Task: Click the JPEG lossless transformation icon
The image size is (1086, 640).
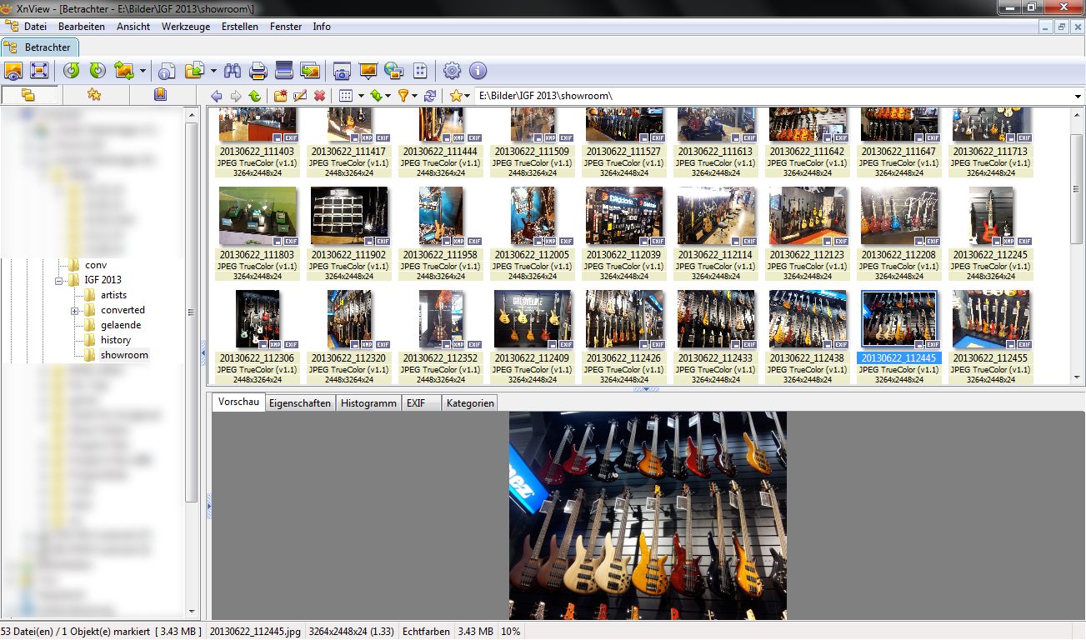Action: click(124, 71)
